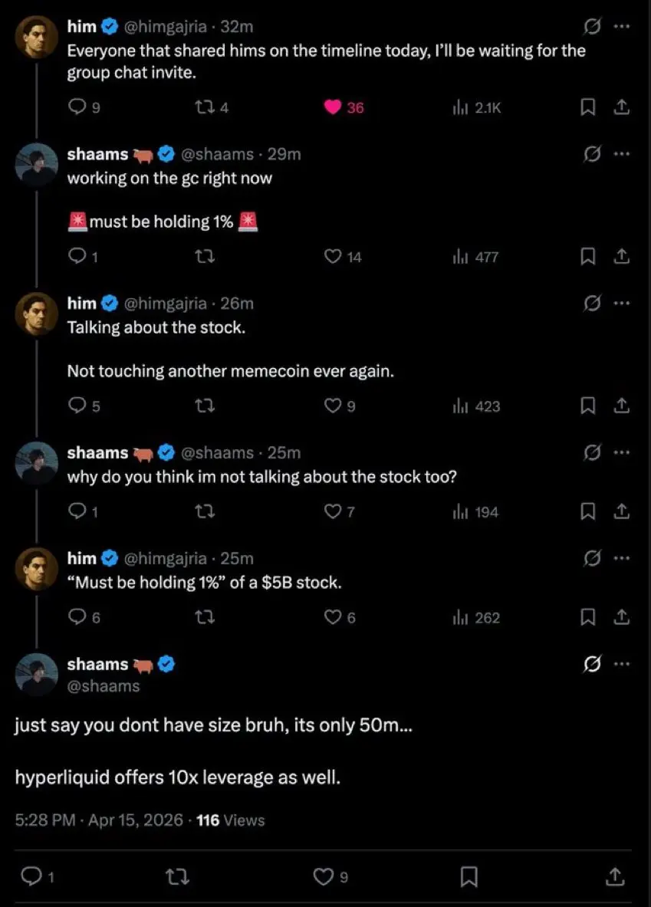Open the @shaams handle in main tweet
The height and width of the screenshot is (907, 651).
coord(104,686)
